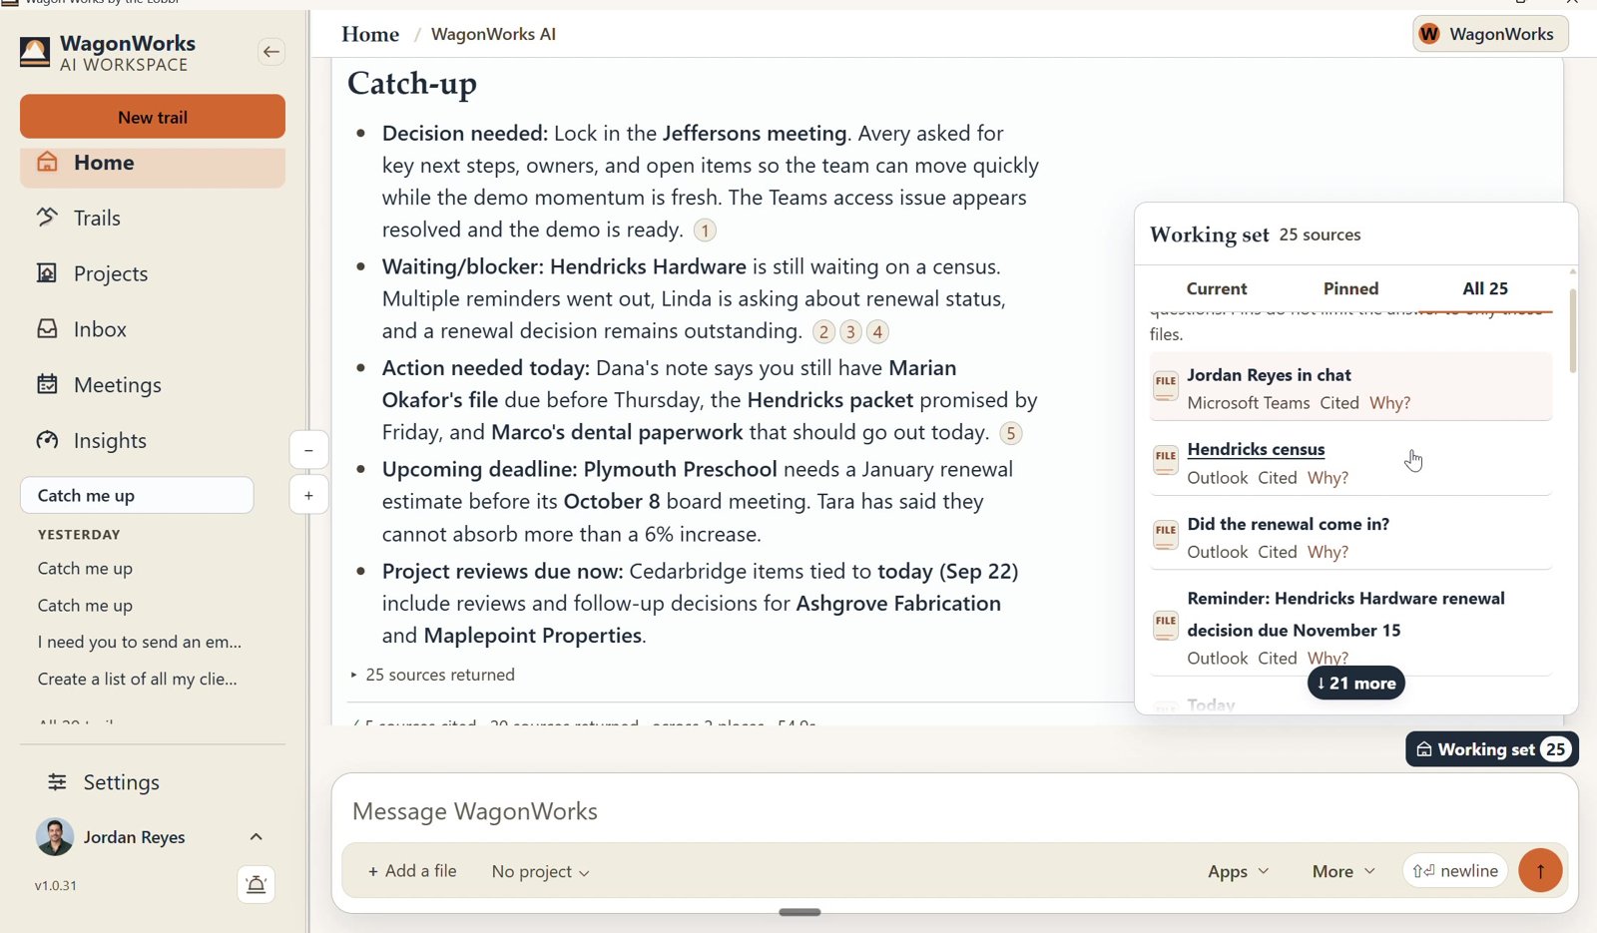Open citation 3 reference
The image size is (1597, 933).
click(850, 332)
